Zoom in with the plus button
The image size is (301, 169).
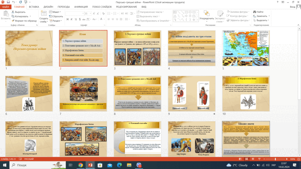[x=287, y=159]
